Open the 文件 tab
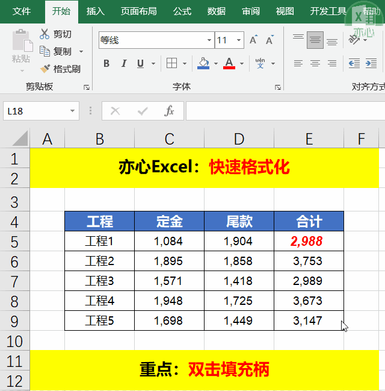 coord(22,11)
